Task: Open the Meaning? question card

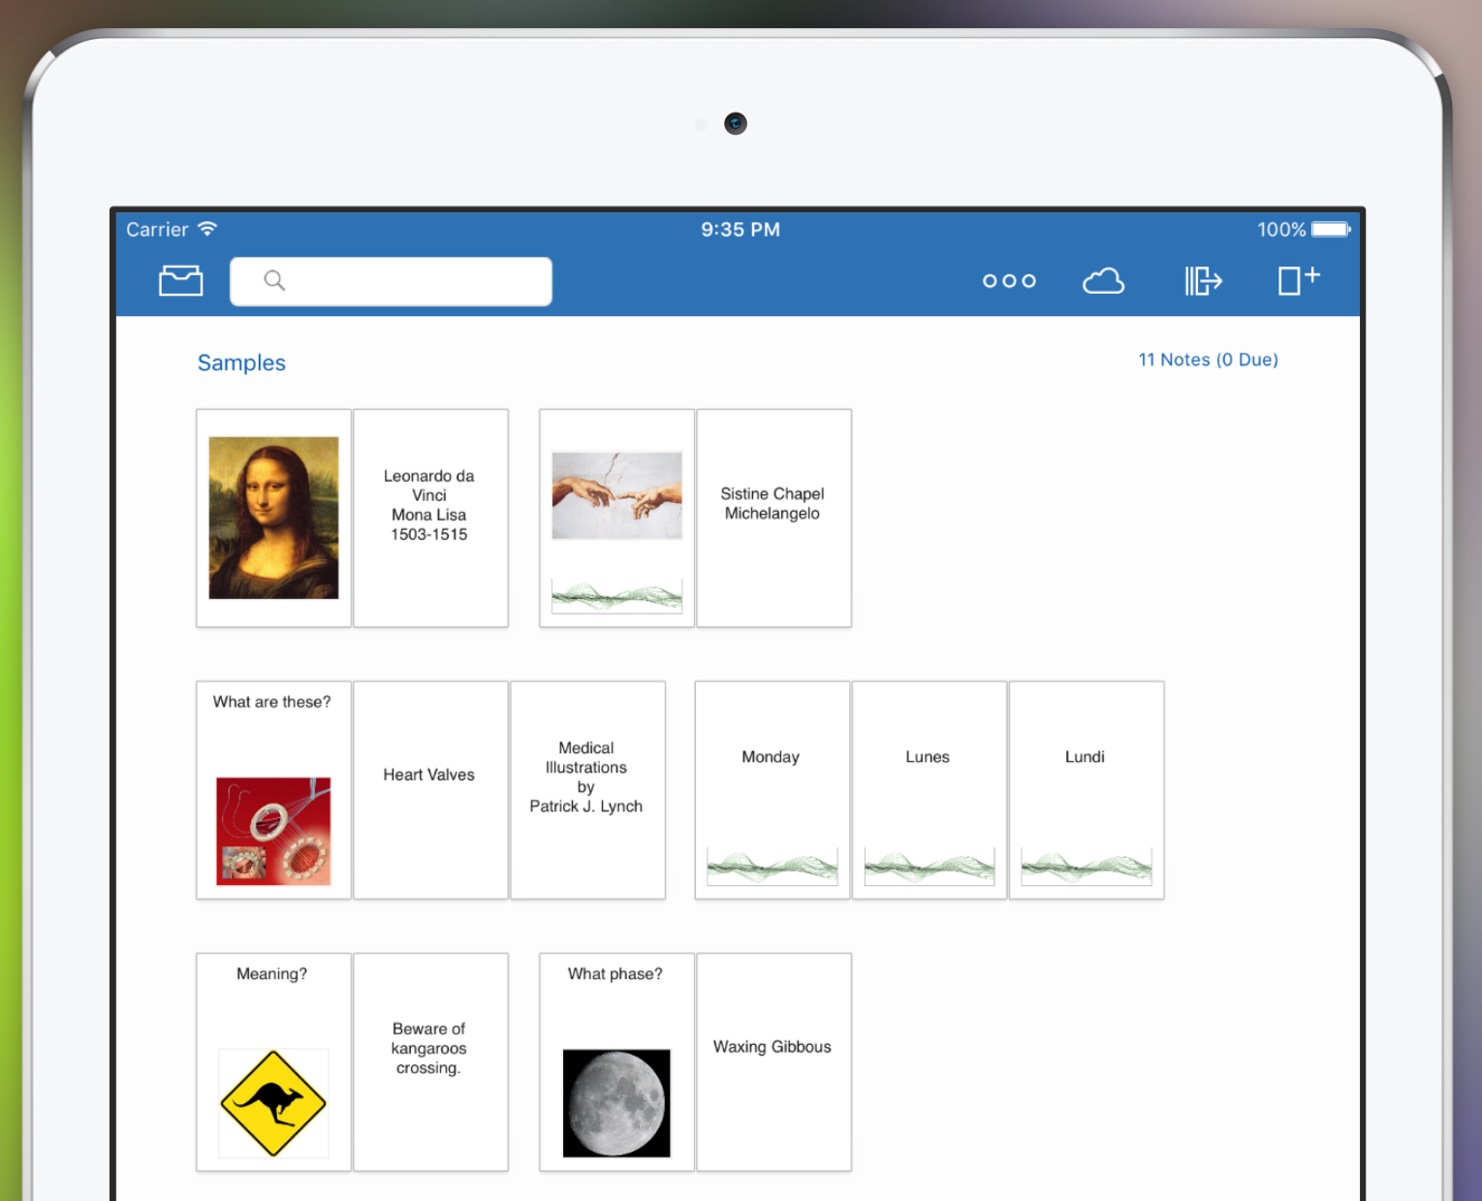Action: (x=273, y=1062)
